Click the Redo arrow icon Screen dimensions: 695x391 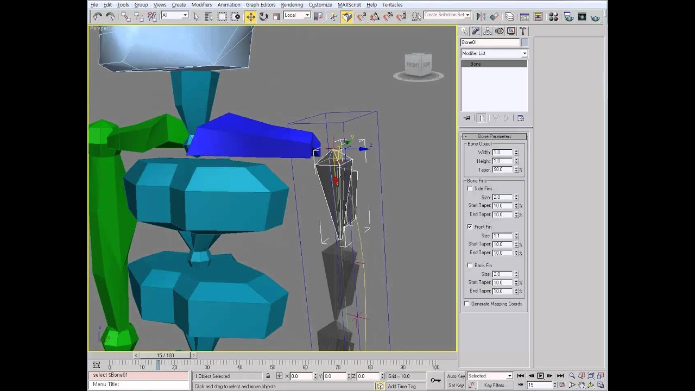tap(110, 17)
